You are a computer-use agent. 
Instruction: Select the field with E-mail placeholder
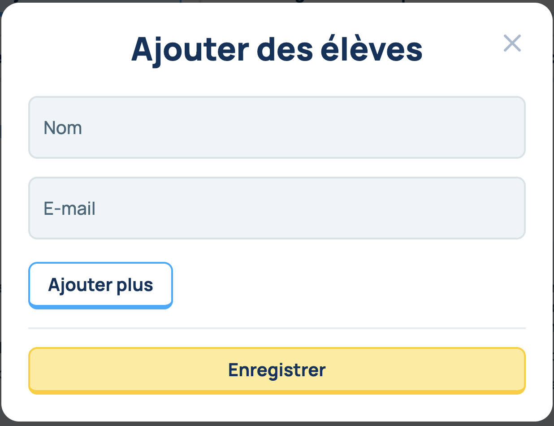point(277,209)
